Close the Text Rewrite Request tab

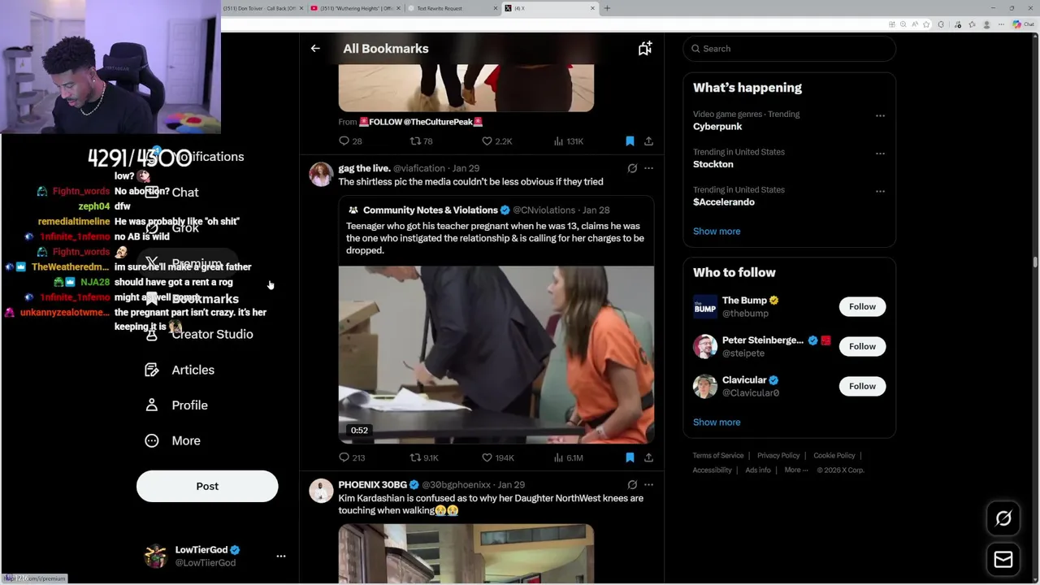point(496,8)
